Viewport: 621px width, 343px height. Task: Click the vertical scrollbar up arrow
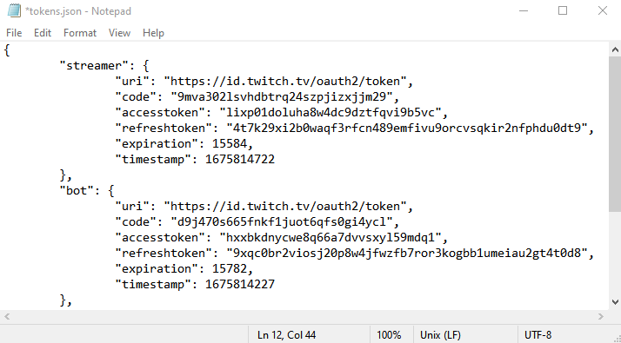pos(615,49)
